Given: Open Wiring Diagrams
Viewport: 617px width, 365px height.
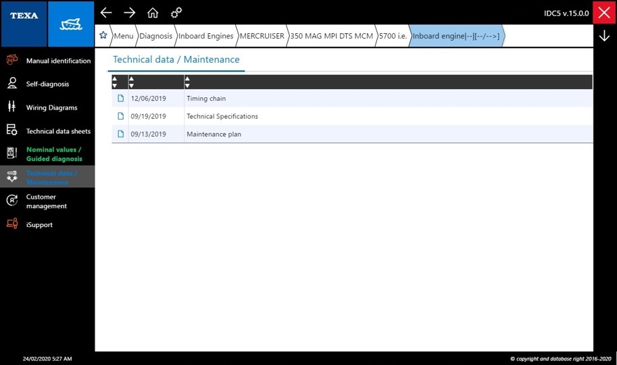Looking at the screenshot, I should click(x=47, y=107).
